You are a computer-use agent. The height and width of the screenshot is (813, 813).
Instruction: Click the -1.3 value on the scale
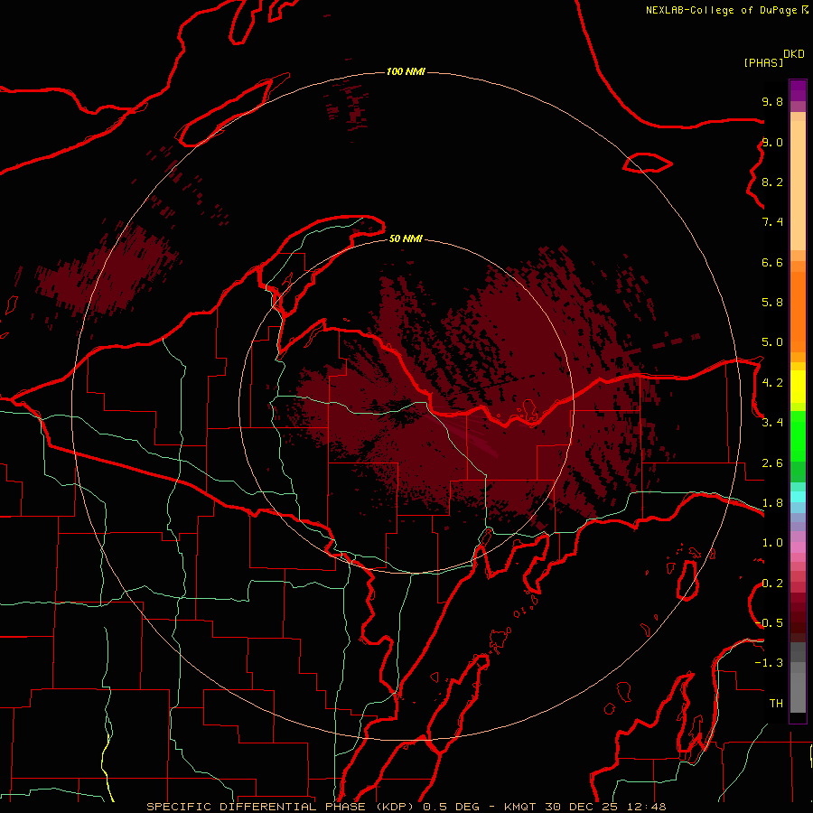coord(769,663)
